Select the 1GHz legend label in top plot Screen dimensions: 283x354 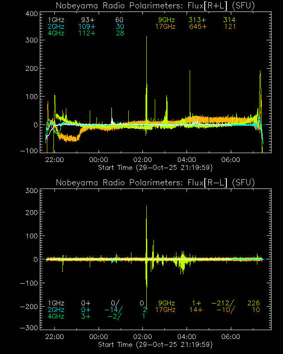(56, 20)
